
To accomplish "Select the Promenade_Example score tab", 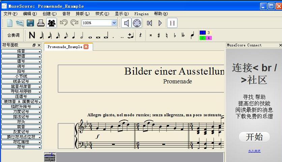I will (68, 47).
